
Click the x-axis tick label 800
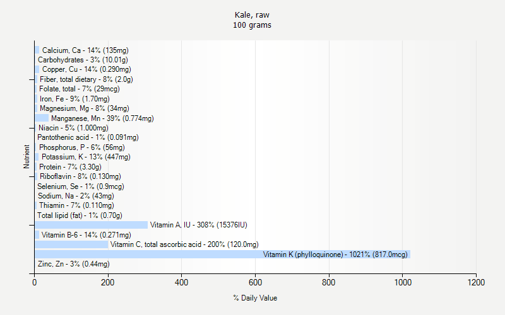click(329, 282)
